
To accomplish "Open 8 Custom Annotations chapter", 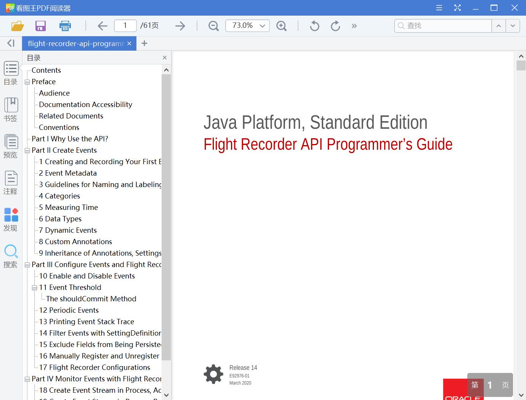I will 75,242.
